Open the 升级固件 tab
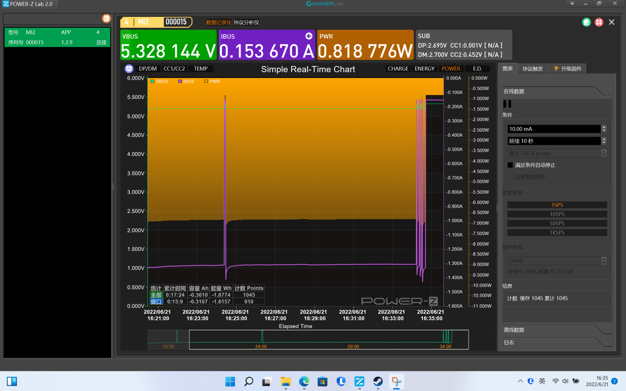 coord(568,69)
